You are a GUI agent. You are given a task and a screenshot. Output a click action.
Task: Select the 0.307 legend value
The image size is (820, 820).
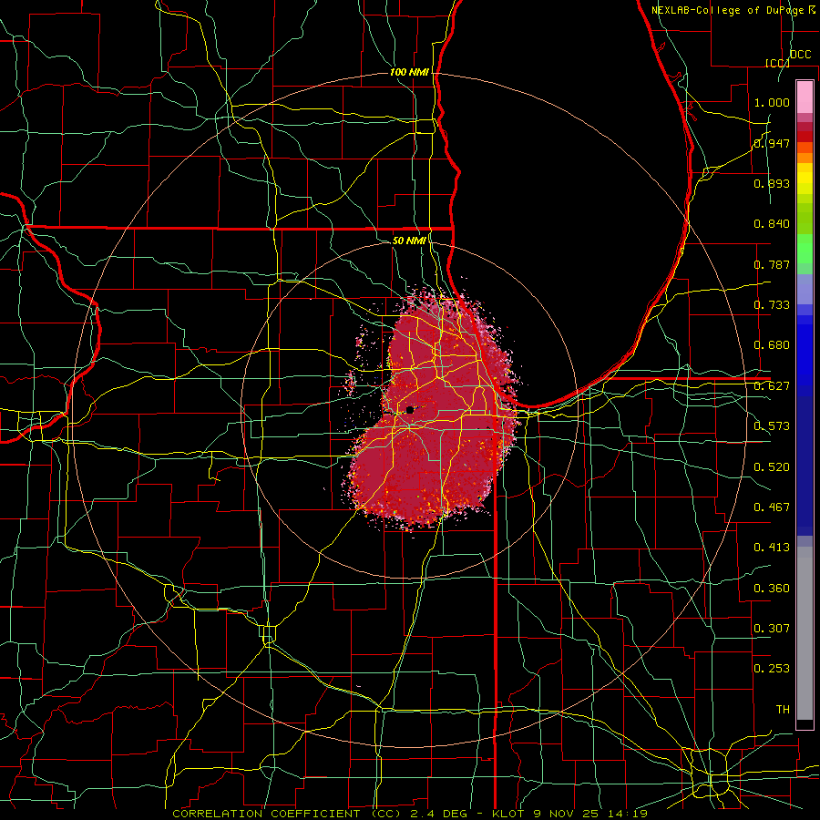click(772, 629)
